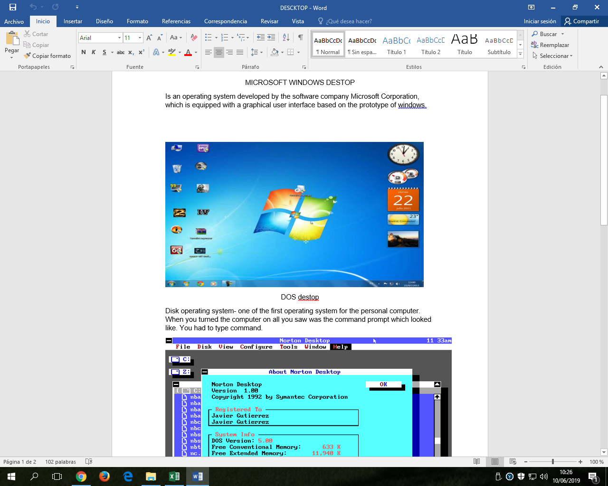Expand the Seleccionar dropdown in Edición
608x486 pixels.
[552, 56]
